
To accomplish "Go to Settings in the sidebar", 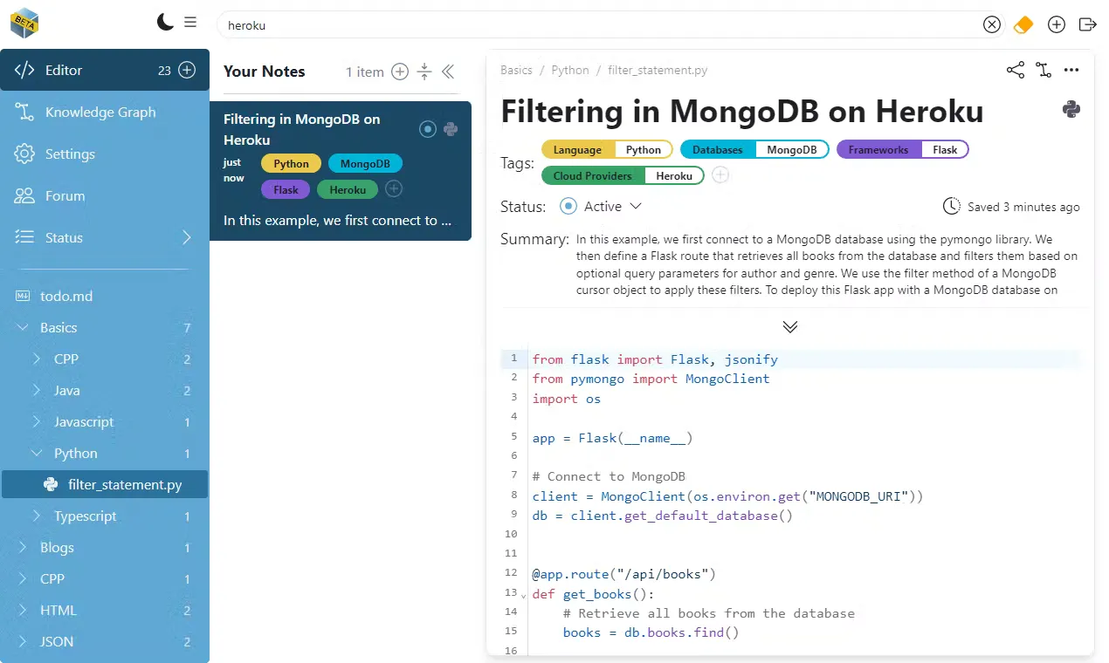I will coord(70,154).
